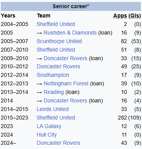Open the Southampton team link
This screenshot has height=149, width=142.
click(53, 75)
